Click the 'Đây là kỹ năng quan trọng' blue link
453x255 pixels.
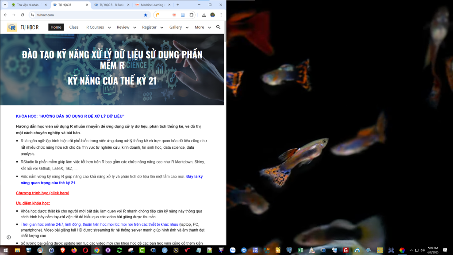[111, 180]
